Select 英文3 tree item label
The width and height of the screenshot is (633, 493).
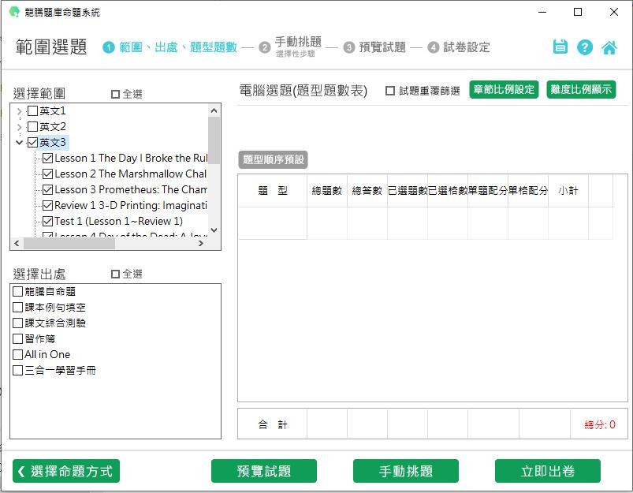click(53, 142)
